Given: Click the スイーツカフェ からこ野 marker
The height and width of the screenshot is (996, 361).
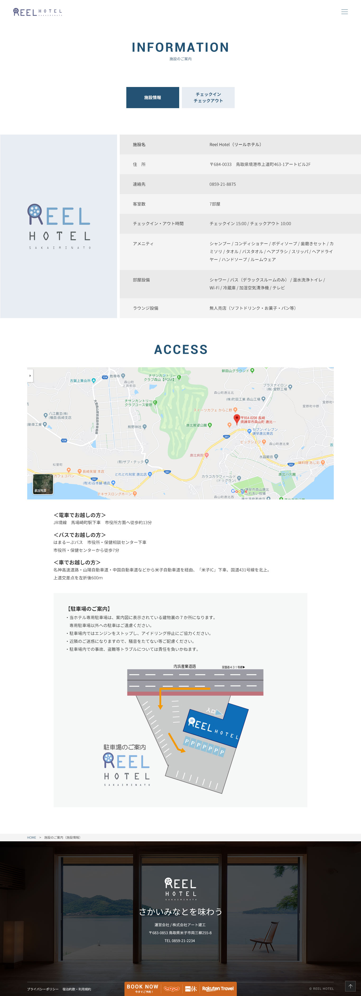Looking at the screenshot, I should coord(235,410).
